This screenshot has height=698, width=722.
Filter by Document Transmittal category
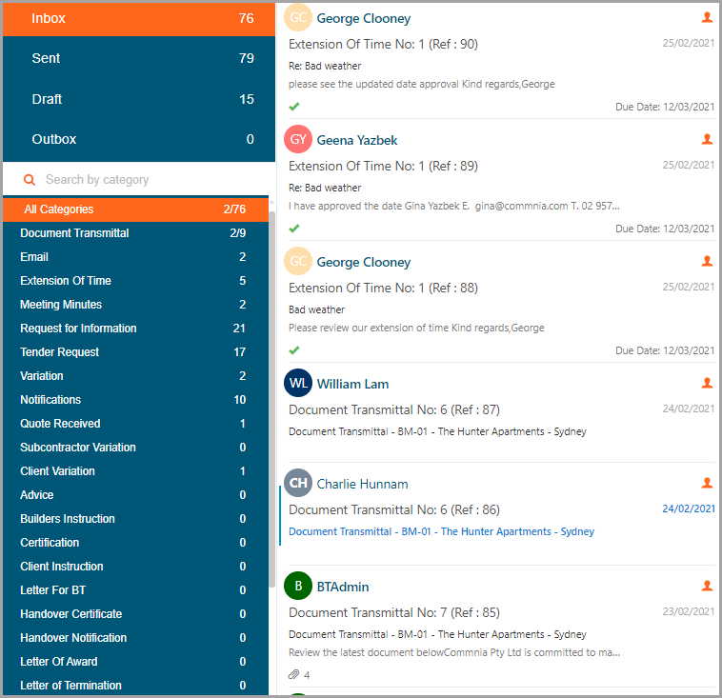[135, 233]
